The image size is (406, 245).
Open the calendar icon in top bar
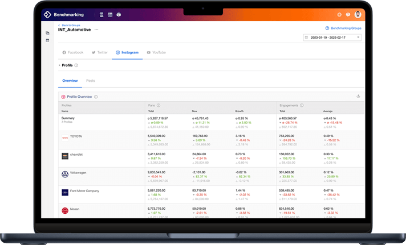click(110, 15)
